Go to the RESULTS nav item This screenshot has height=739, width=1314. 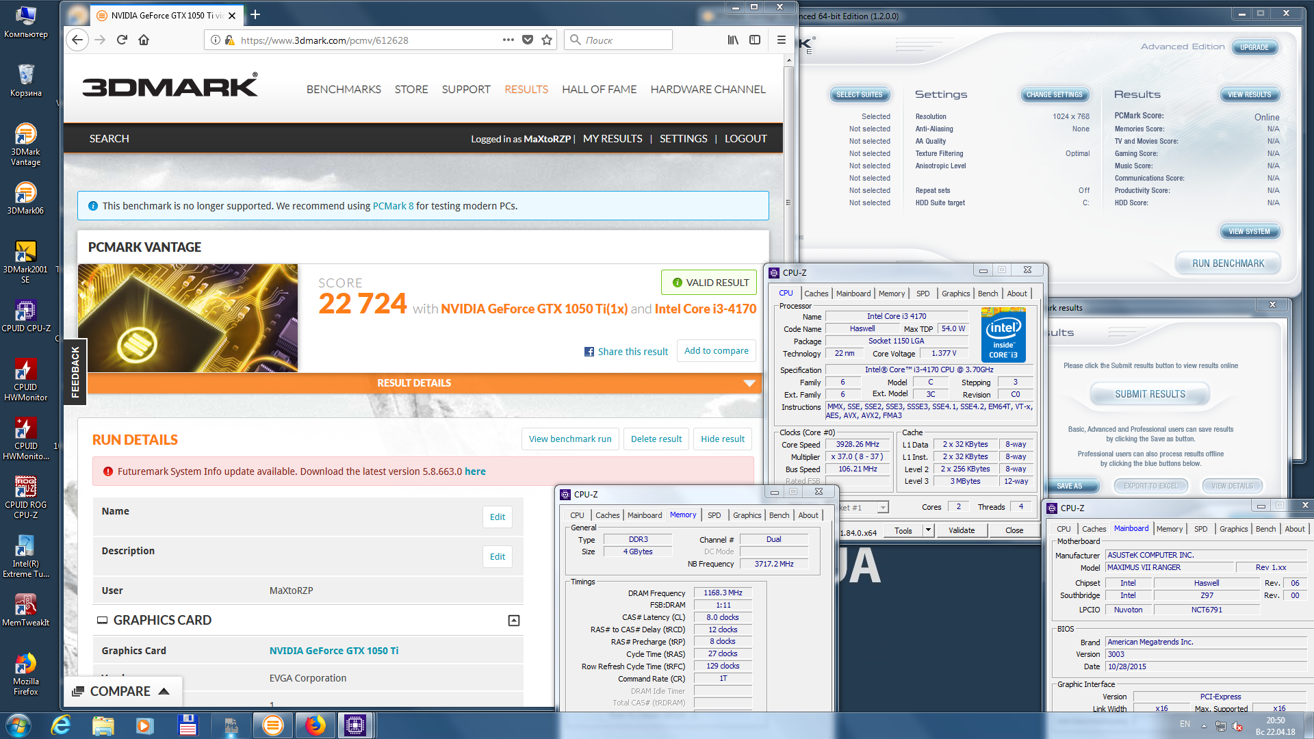[x=526, y=90]
